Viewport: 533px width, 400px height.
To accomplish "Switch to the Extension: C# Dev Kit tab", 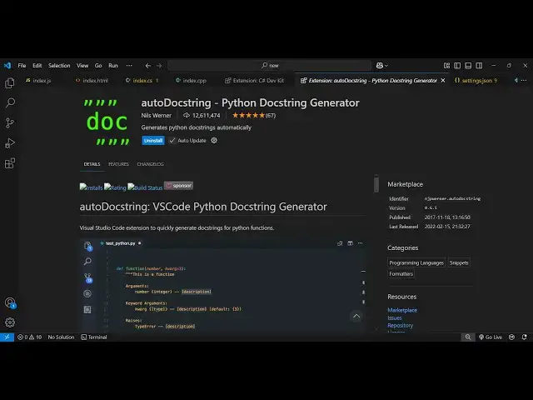I will (254, 81).
